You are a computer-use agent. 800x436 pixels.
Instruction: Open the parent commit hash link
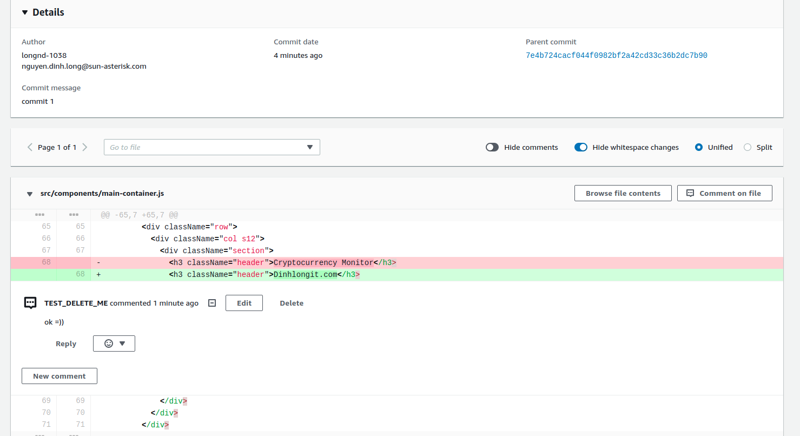point(616,56)
